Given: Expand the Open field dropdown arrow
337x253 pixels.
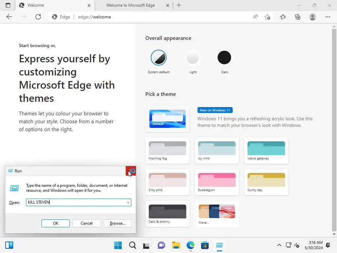Looking at the screenshot, I should [128, 203].
